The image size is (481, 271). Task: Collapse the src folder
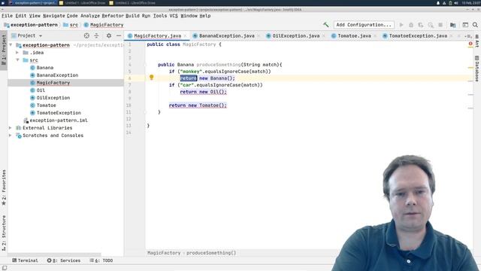click(17, 60)
